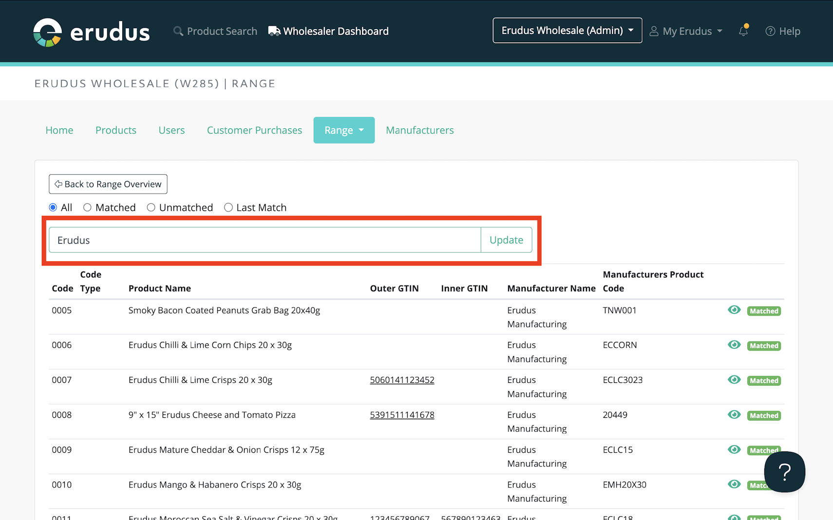Open Outer GTIN link 5060141123452
This screenshot has width=833, height=520.
click(x=402, y=380)
